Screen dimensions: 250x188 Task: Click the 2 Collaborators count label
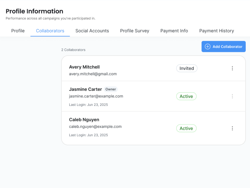[73, 50]
